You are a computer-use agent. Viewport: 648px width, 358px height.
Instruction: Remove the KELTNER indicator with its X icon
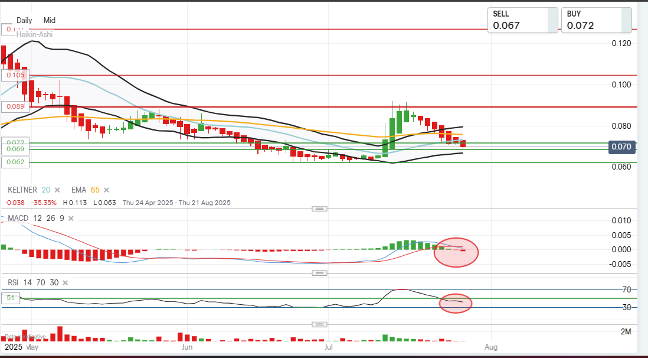pyautogui.click(x=57, y=190)
